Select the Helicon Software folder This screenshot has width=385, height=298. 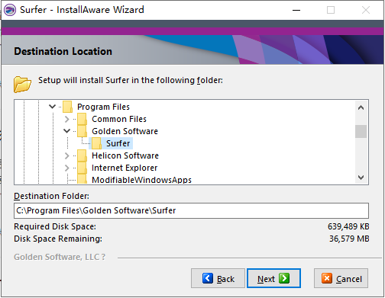tap(125, 155)
